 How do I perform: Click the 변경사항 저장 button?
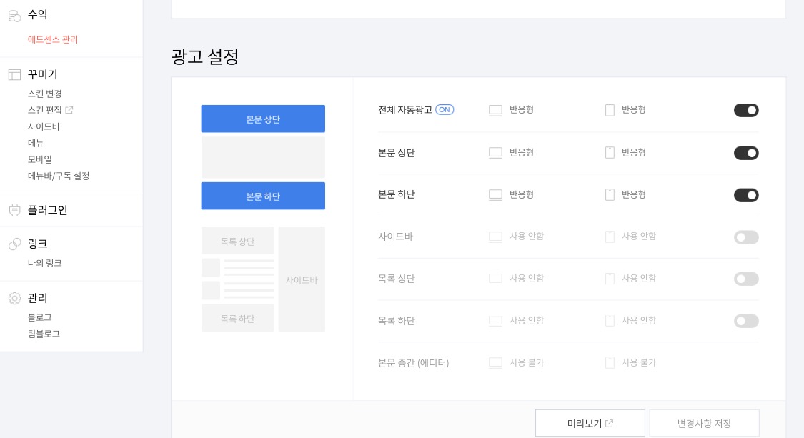click(704, 423)
